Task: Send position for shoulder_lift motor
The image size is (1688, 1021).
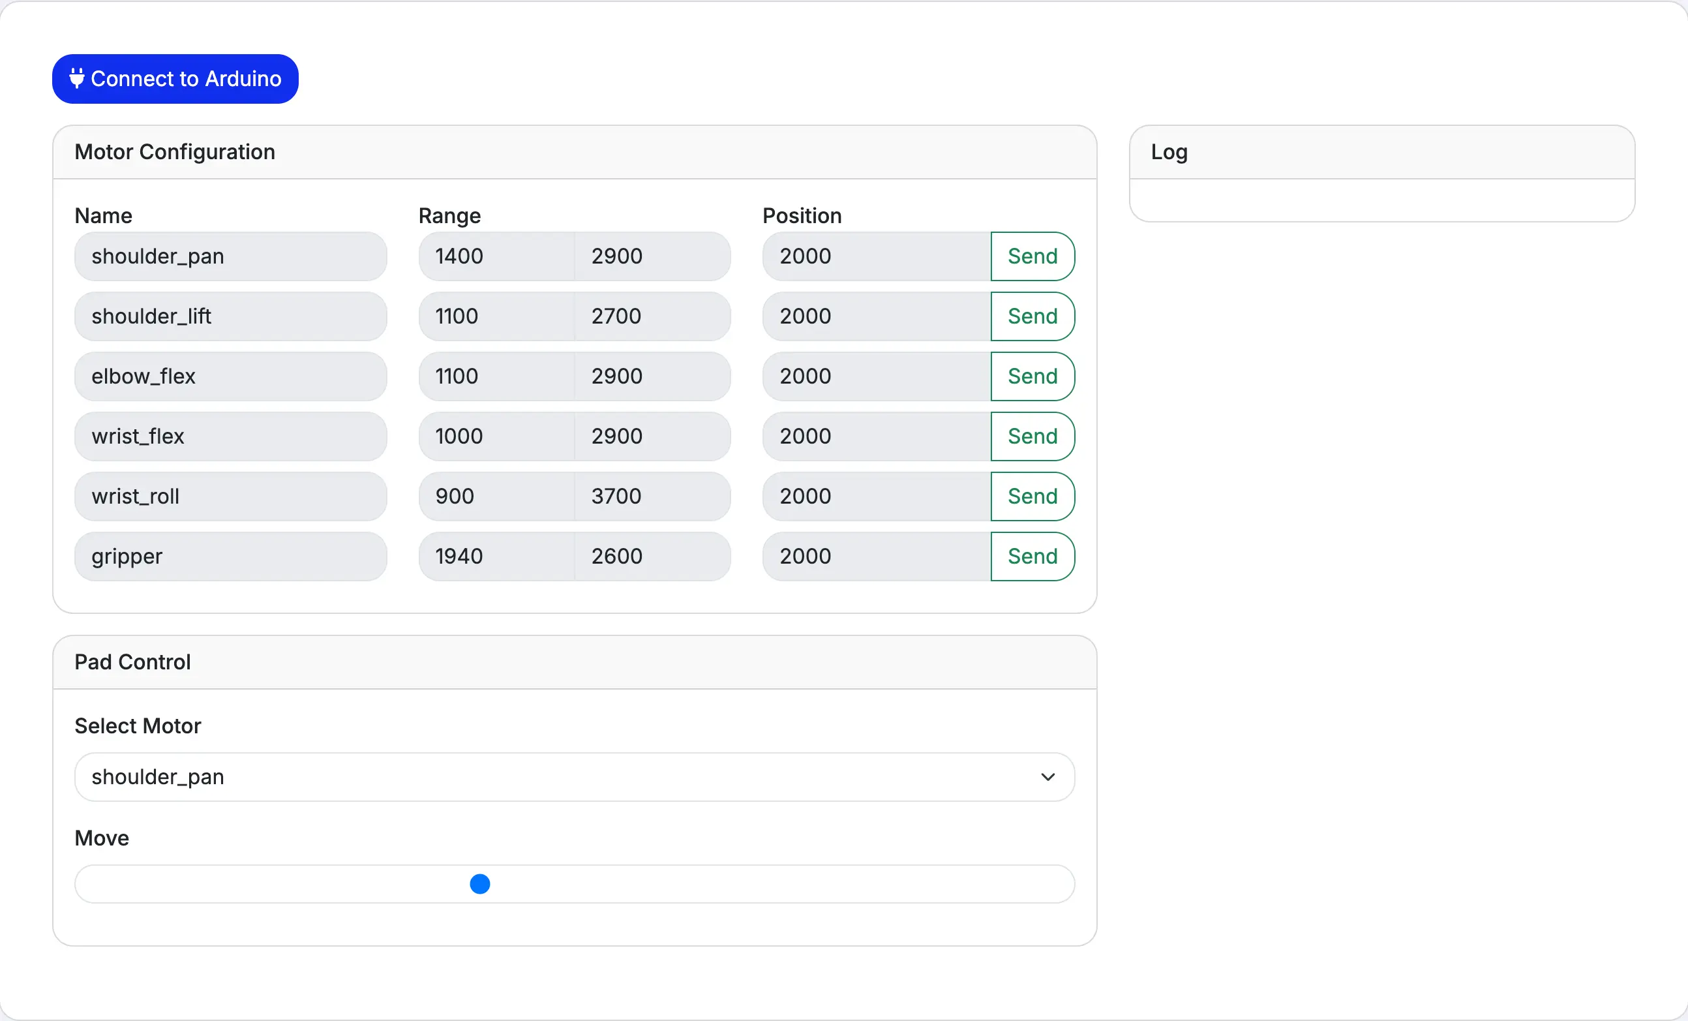Action: pyautogui.click(x=1032, y=316)
